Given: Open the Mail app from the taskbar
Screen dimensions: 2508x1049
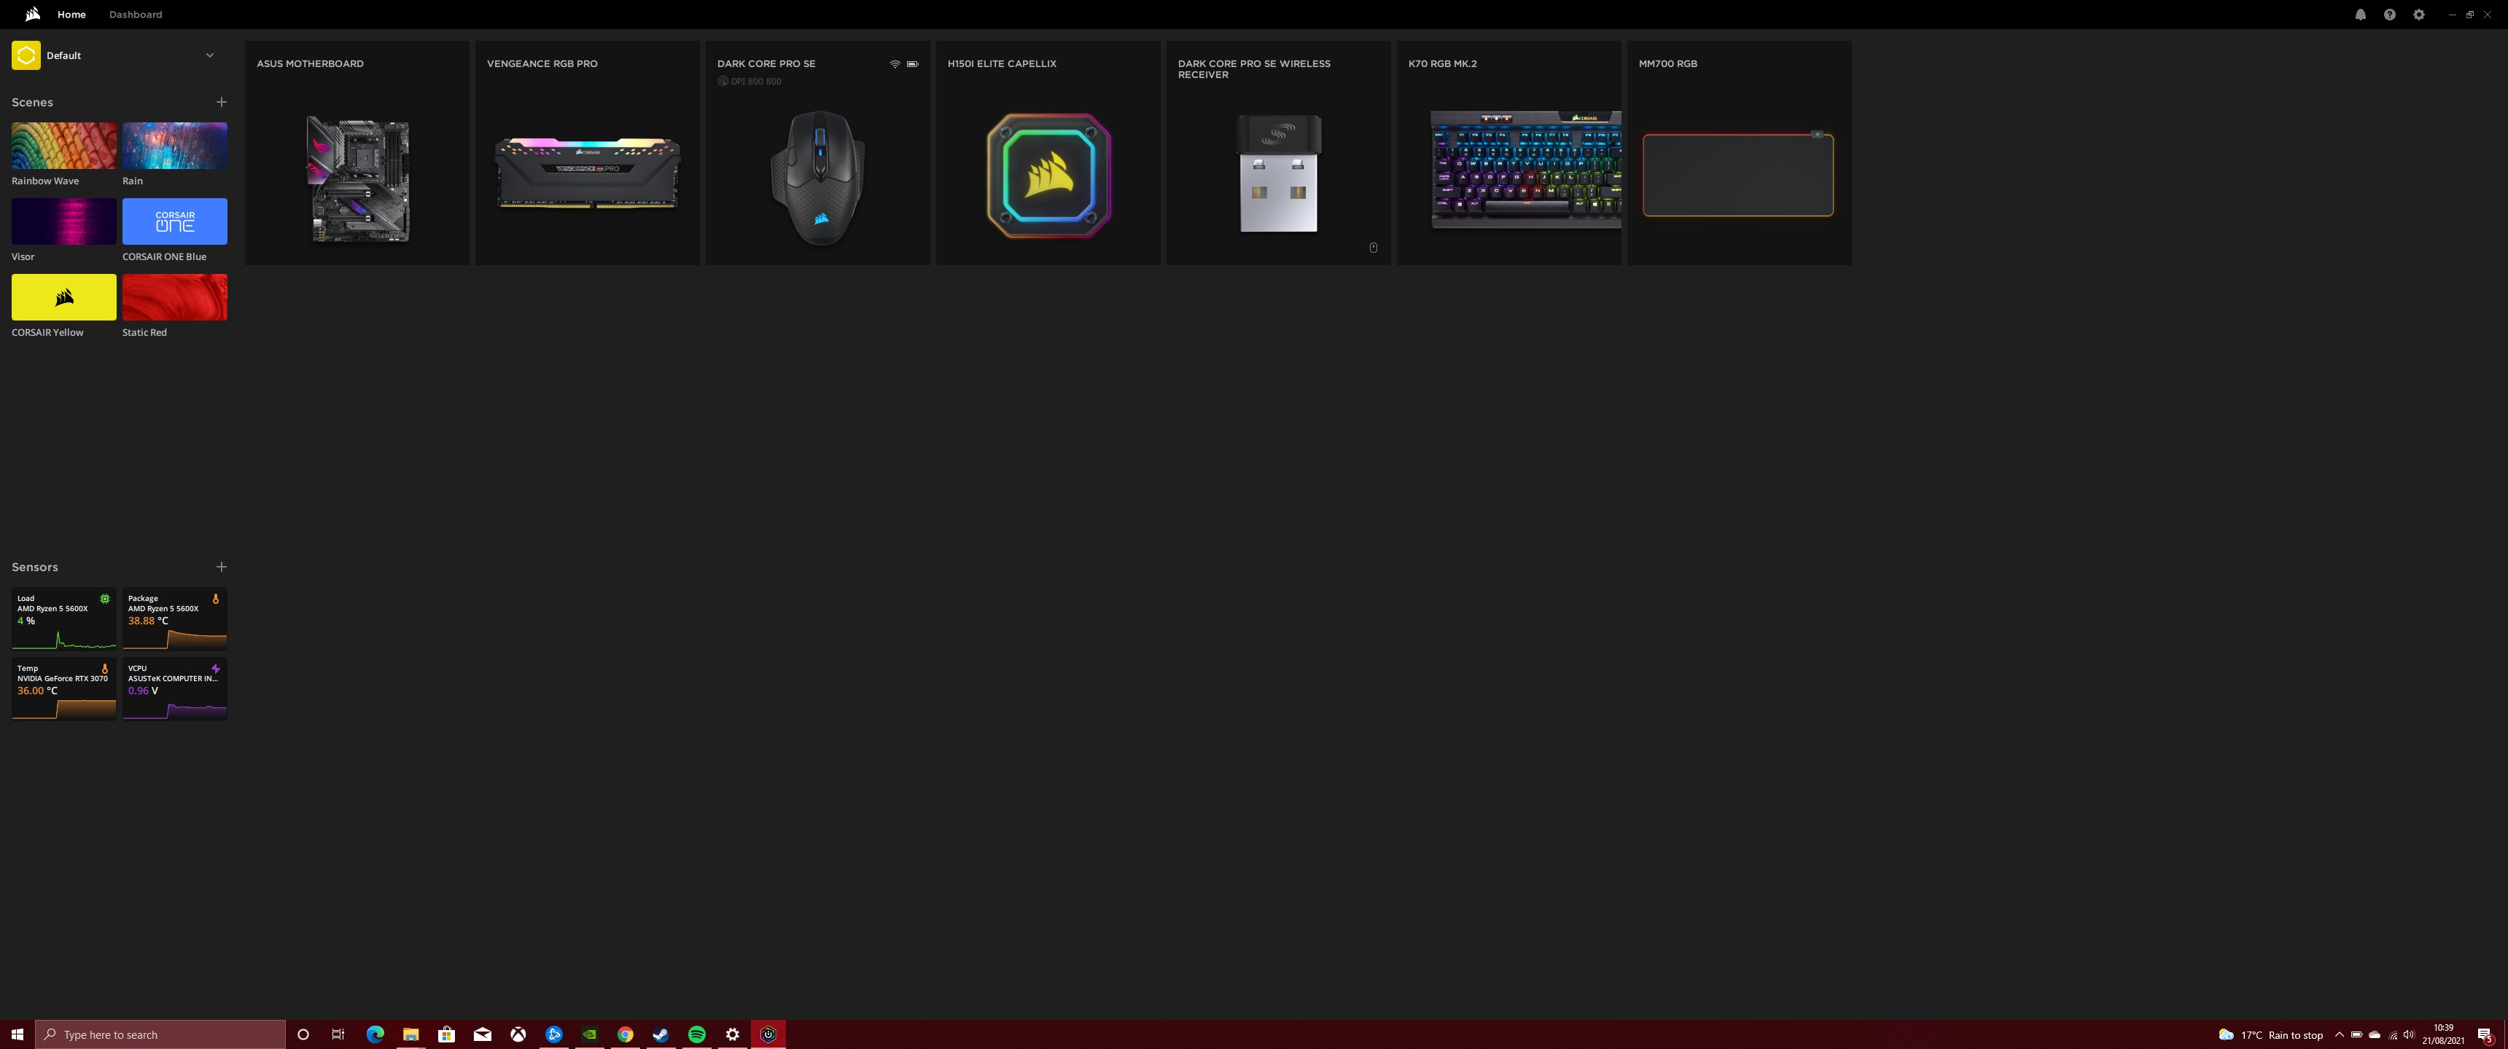Looking at the screenshot, I should pos(482,1034).
